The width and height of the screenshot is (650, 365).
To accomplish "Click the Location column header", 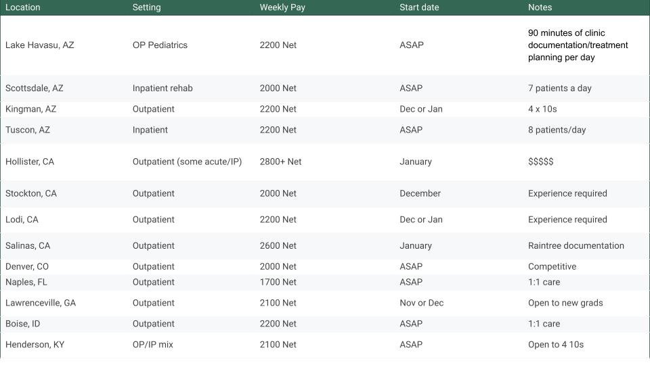I will pos(23,7).
